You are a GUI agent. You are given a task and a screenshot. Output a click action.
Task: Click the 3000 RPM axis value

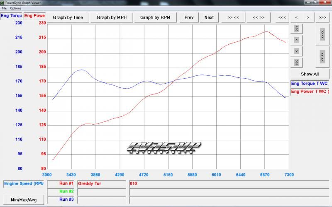[x=47, y=175]
